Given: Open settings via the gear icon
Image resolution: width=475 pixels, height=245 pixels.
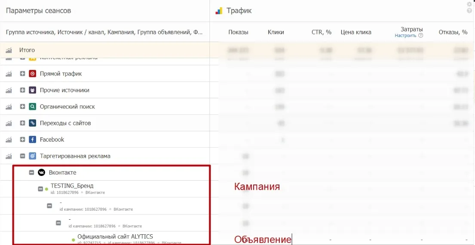Looking at the screenshot, I should click(x=469, y=4).
